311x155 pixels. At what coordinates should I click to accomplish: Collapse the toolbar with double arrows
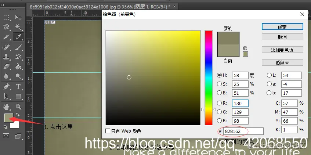pyautogui.click(x=3, y=5)
